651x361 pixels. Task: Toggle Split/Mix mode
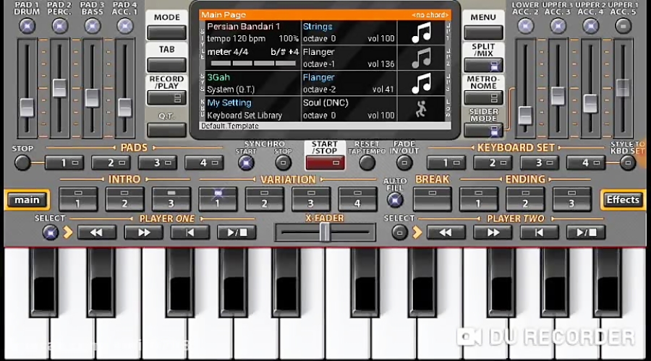pos(483,65)
